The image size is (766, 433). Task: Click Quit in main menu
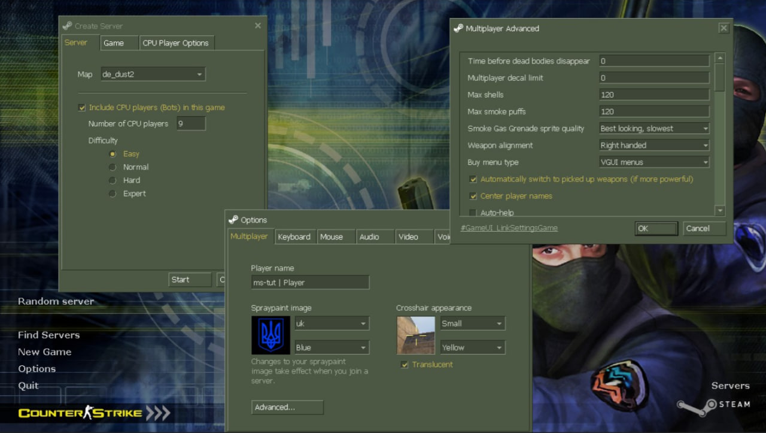click(x=29, y=386)
